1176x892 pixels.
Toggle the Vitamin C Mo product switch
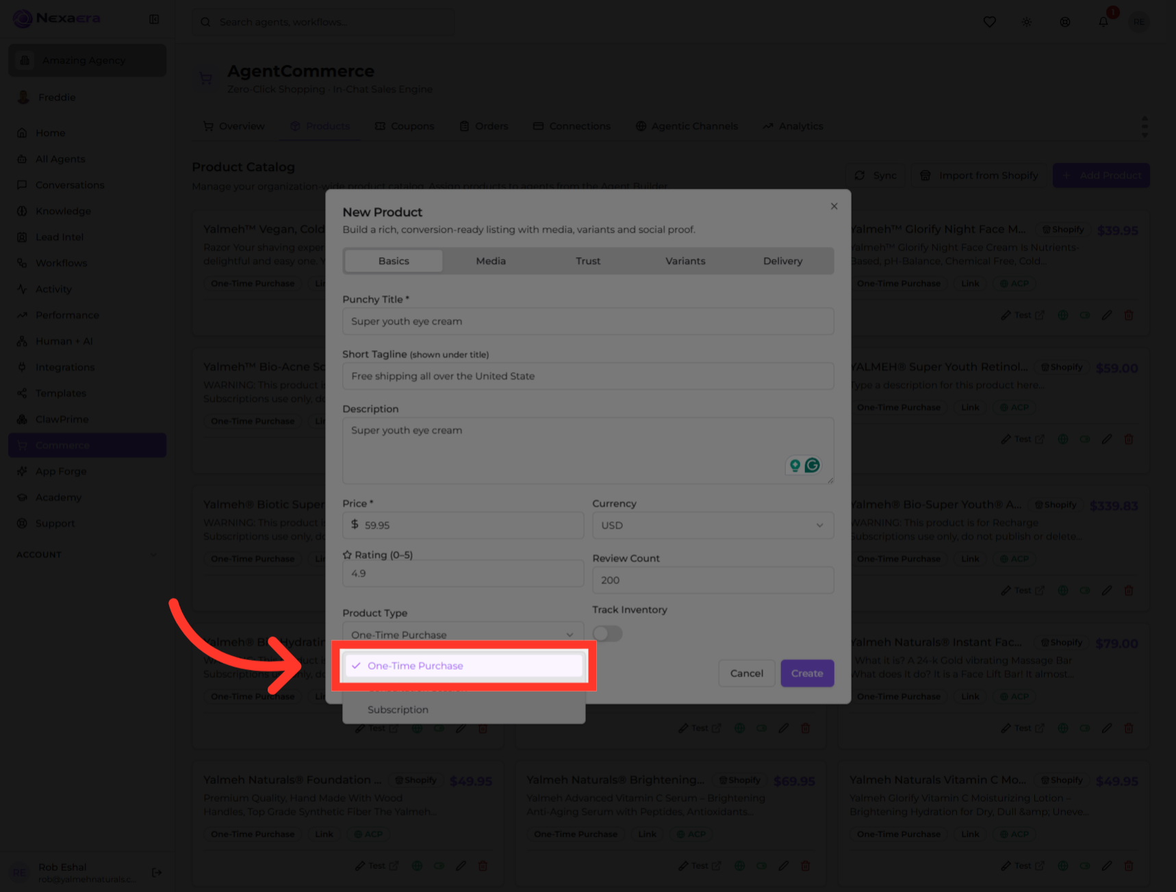[1085, 865]
